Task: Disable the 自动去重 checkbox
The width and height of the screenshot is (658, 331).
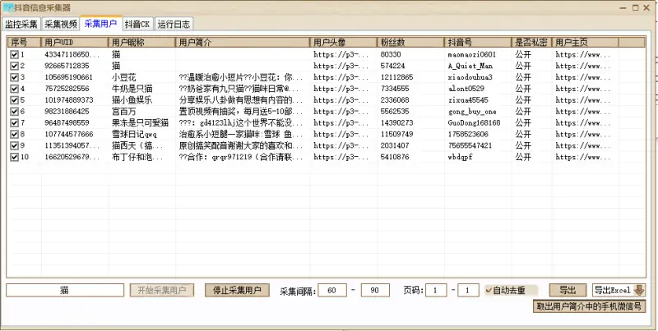Action: [x=489, y=291]
